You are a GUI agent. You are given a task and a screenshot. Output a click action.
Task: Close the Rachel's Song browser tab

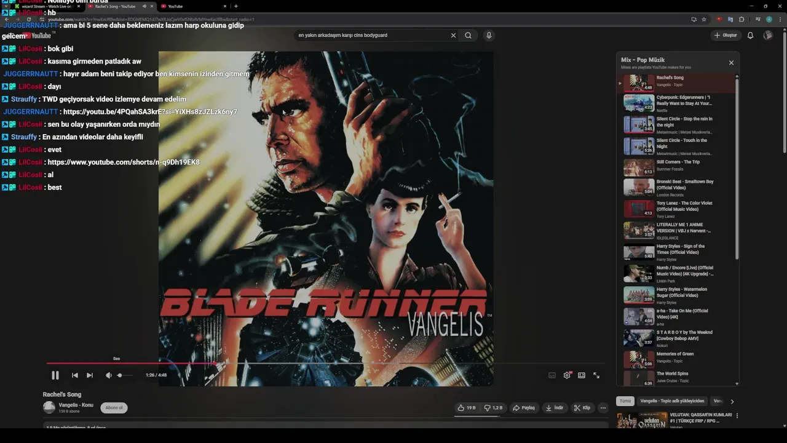click(x=152, y=6)
